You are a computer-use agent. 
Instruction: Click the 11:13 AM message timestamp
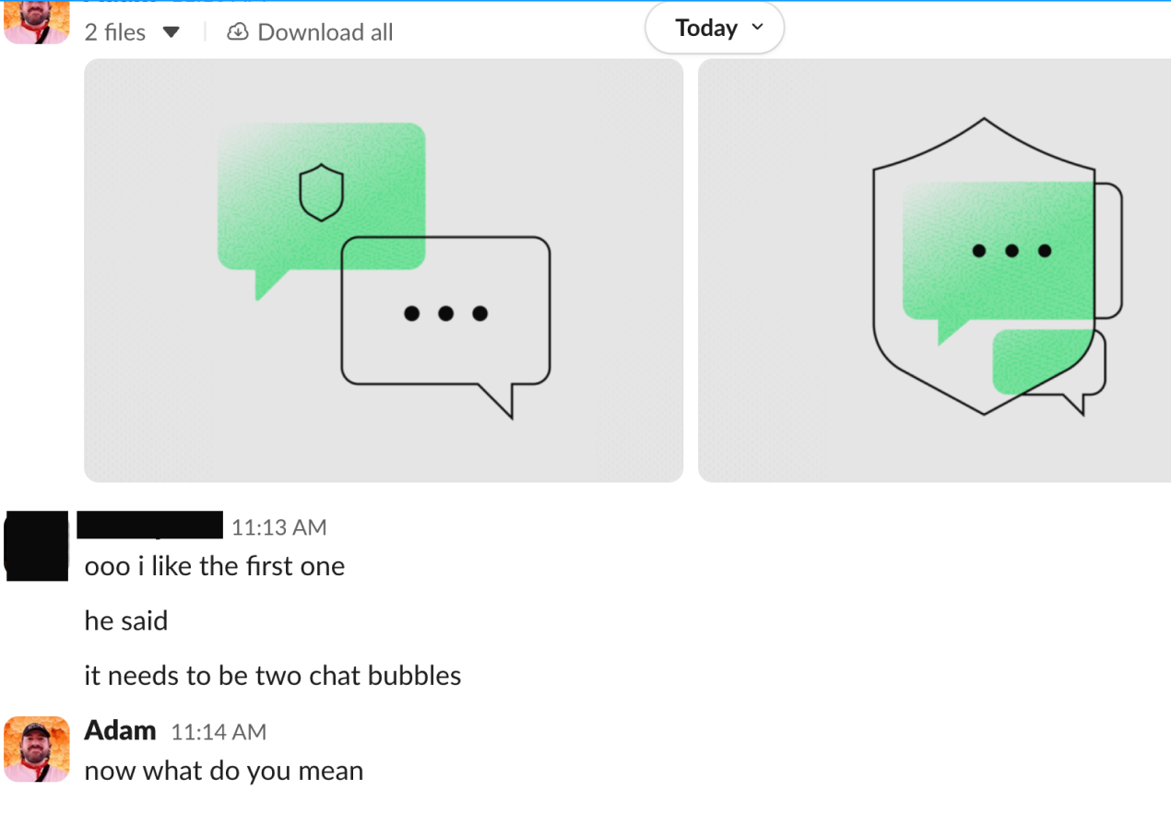[x=278, y=527]
